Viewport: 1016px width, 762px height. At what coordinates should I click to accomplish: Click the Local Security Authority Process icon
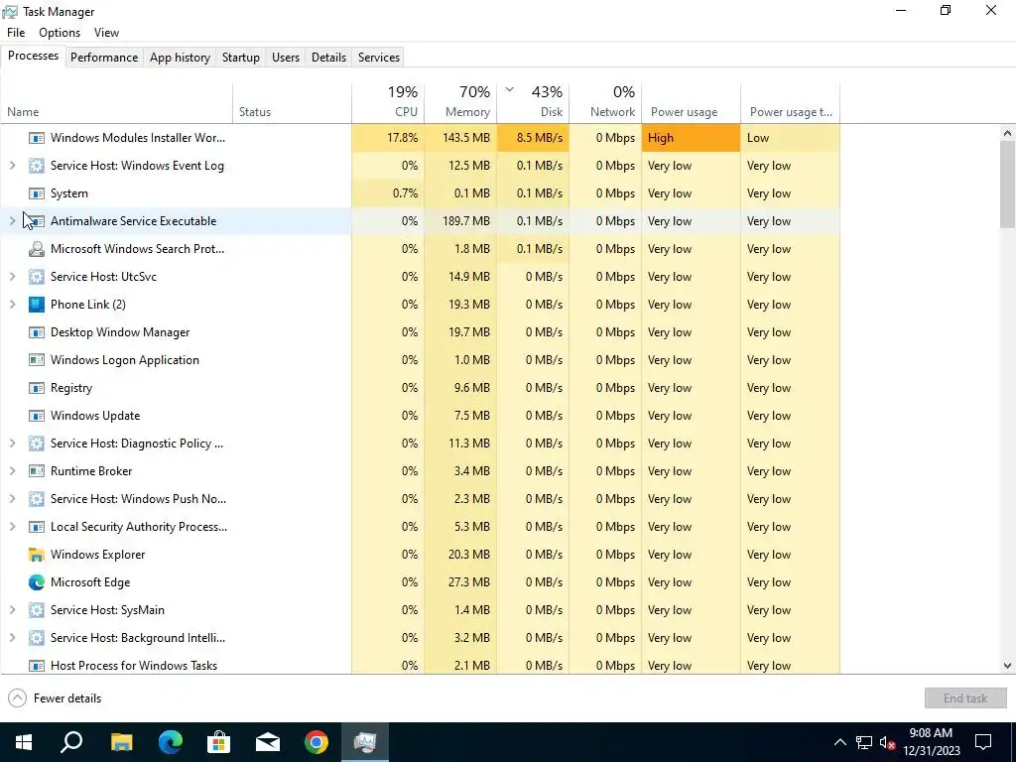[37, 527]
